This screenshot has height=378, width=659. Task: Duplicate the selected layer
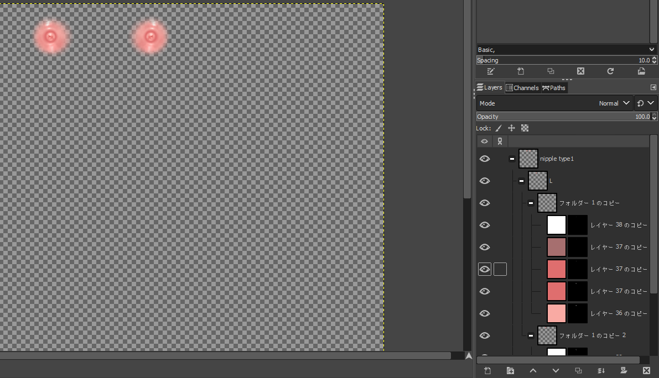point(578,370)
